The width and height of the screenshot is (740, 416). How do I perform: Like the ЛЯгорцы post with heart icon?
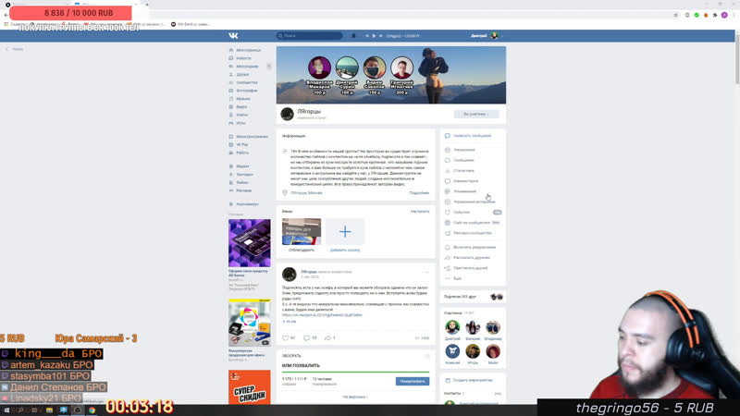pyautogui.click(x=286, y=338)
